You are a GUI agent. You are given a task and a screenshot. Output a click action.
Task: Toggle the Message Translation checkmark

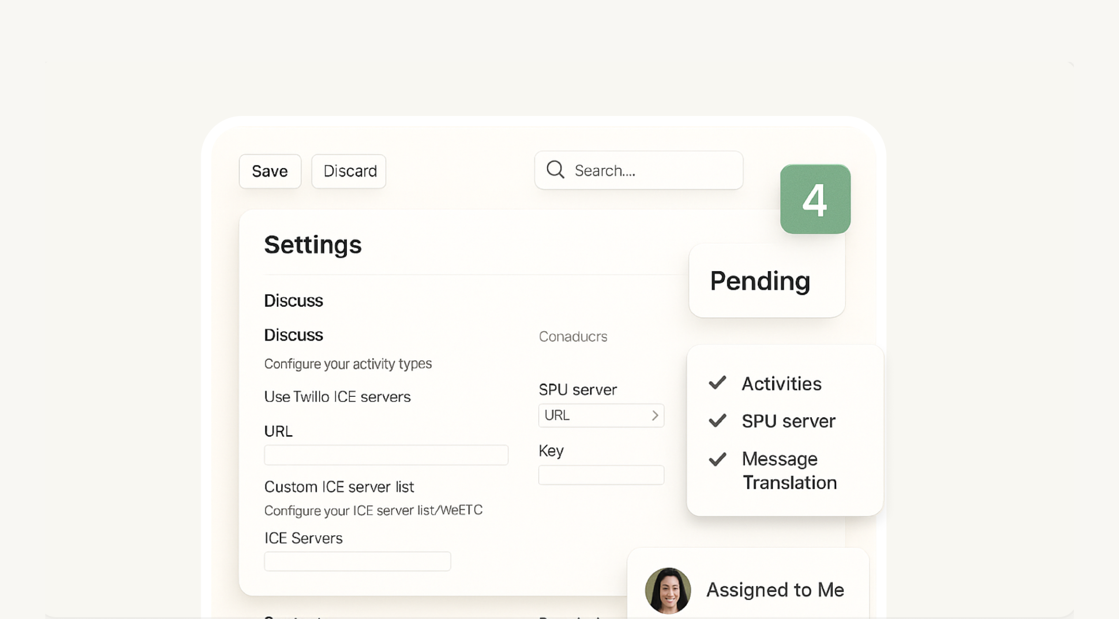click(717, 459)
